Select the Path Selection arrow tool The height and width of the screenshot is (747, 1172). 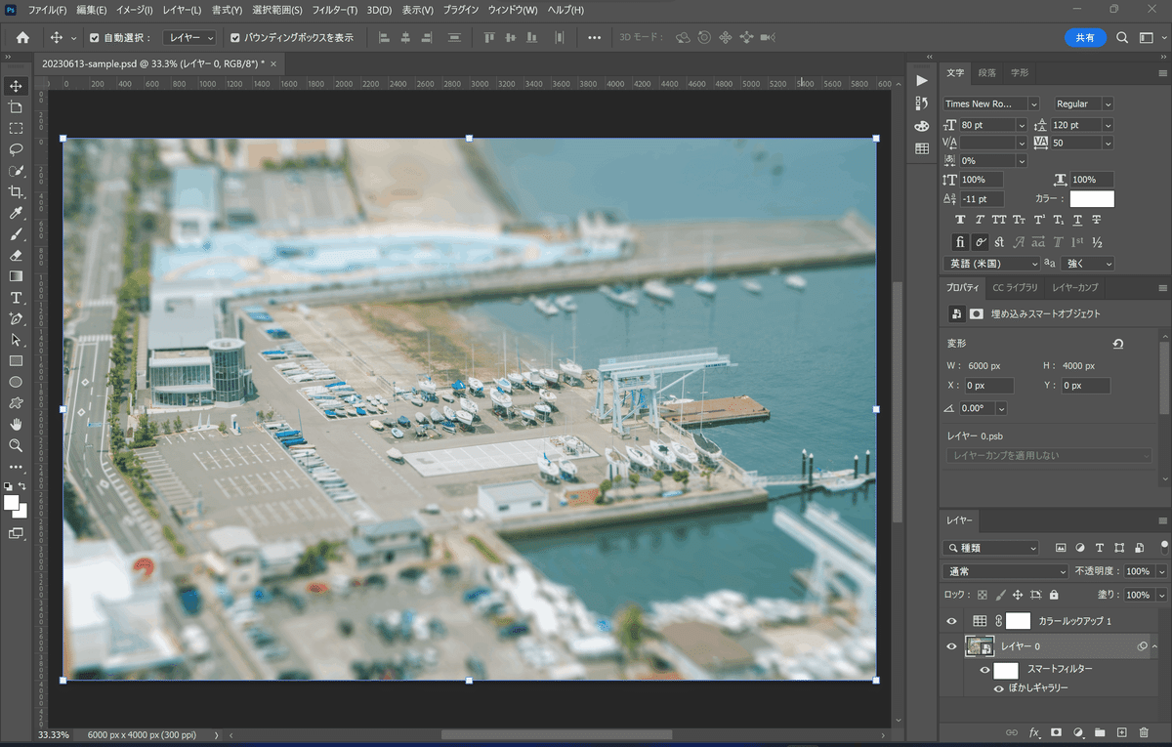point(16,340)
